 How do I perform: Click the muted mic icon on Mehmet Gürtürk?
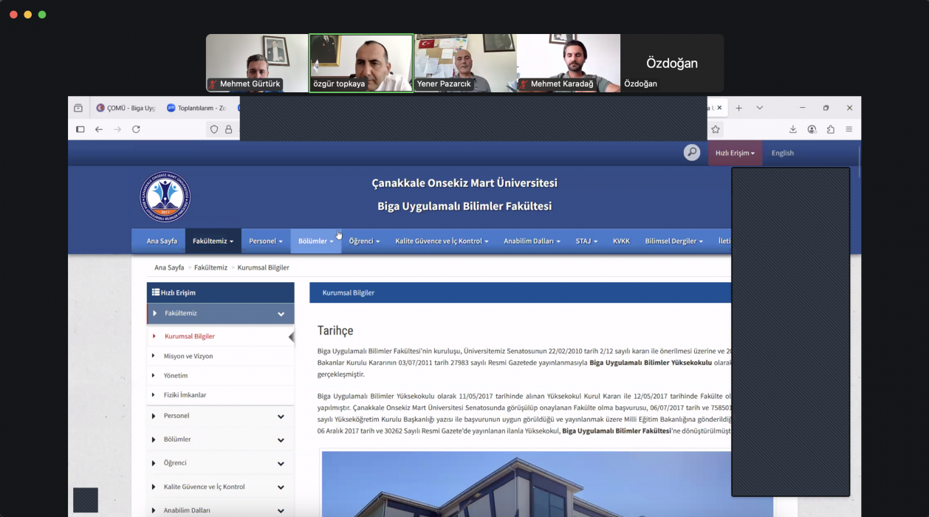pos(213,84)
